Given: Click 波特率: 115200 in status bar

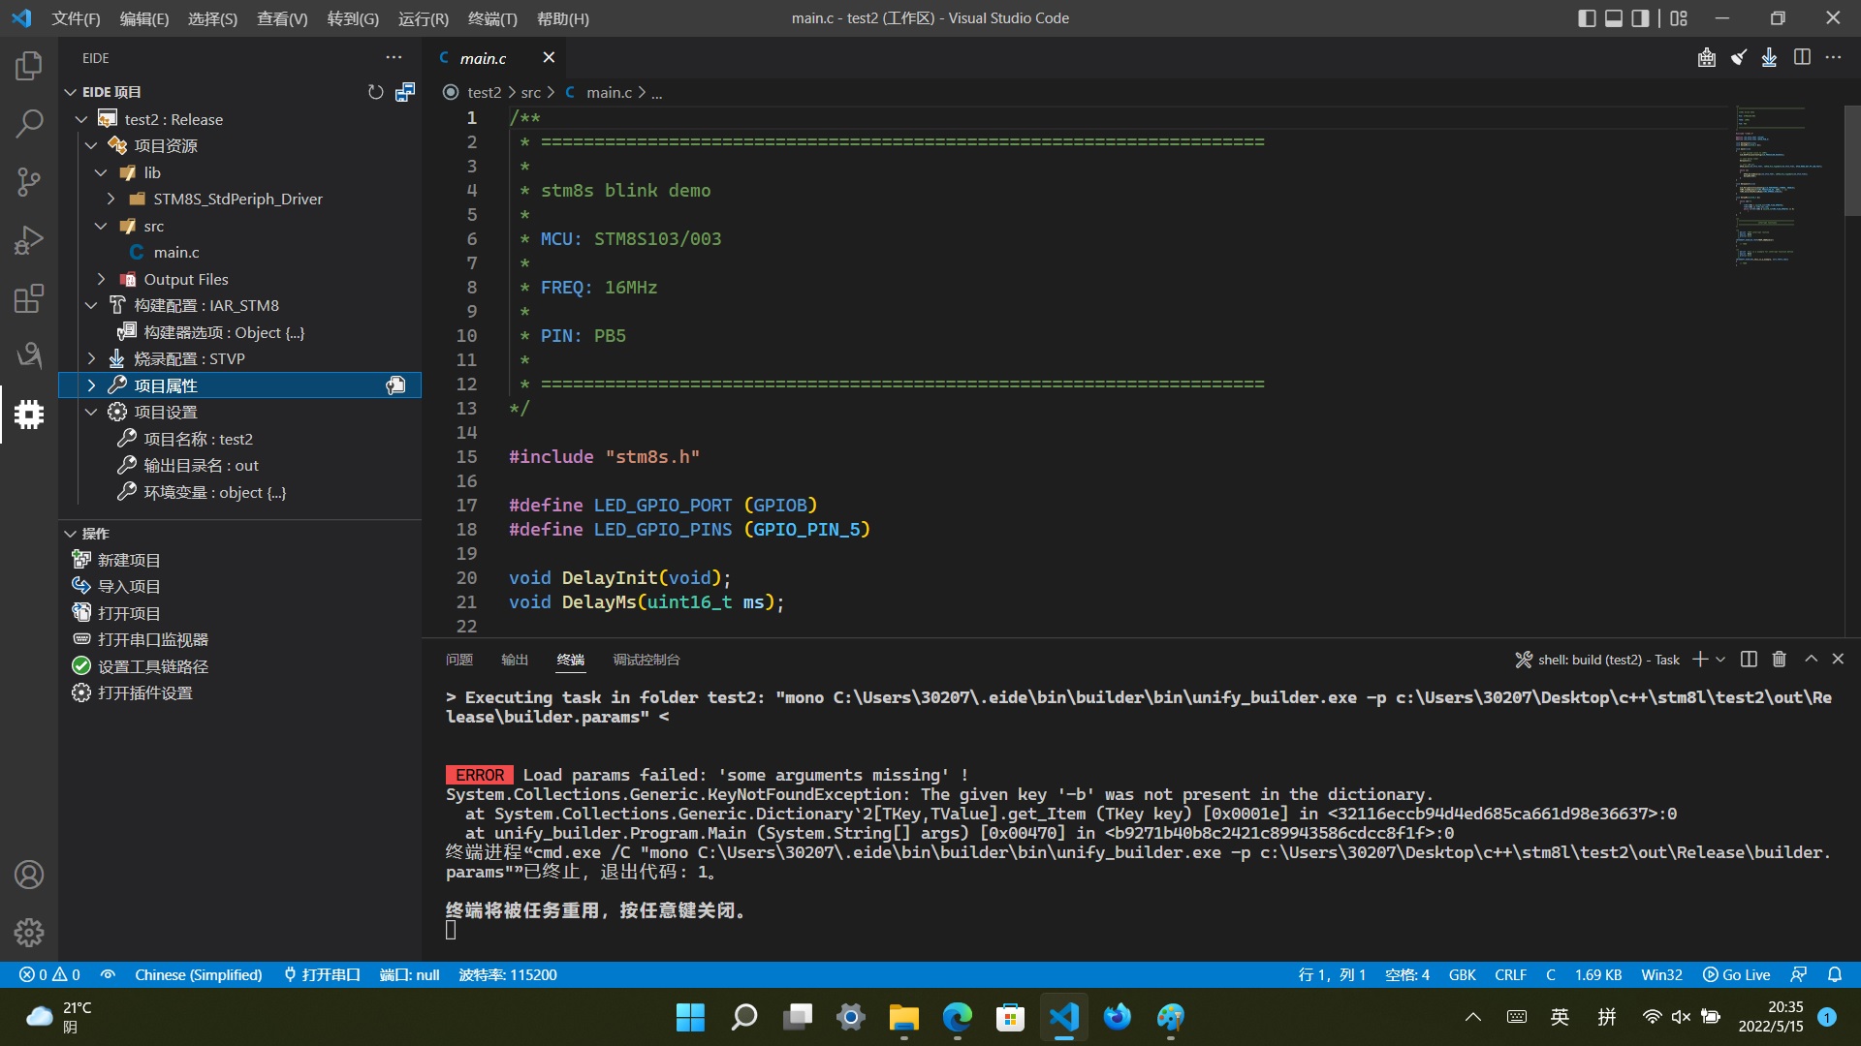Looking at the screenshot, I should [x=508, y=974].
